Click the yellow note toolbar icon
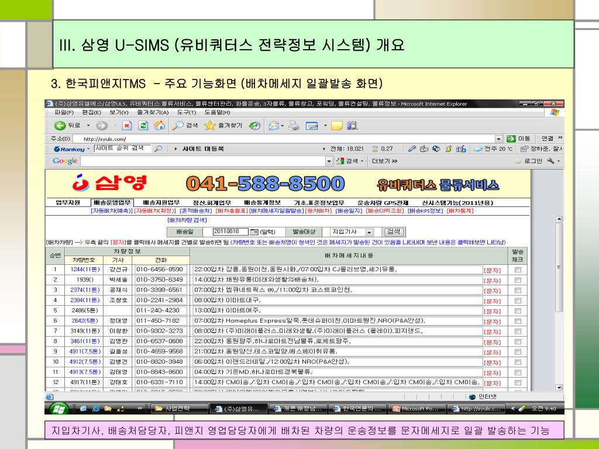The width and height of the screenshot is (599, 449). 336,126
